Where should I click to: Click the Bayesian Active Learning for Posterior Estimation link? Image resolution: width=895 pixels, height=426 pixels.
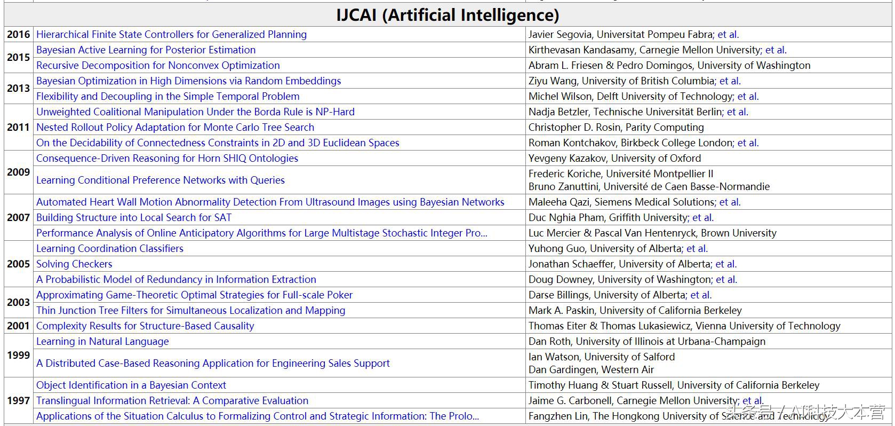(x=146, y=50)
